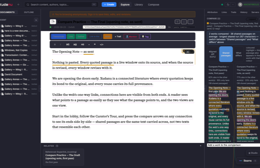Viewport: 260px width, 168px height.
Task: Click the green Link button
Action: (71, 37)
